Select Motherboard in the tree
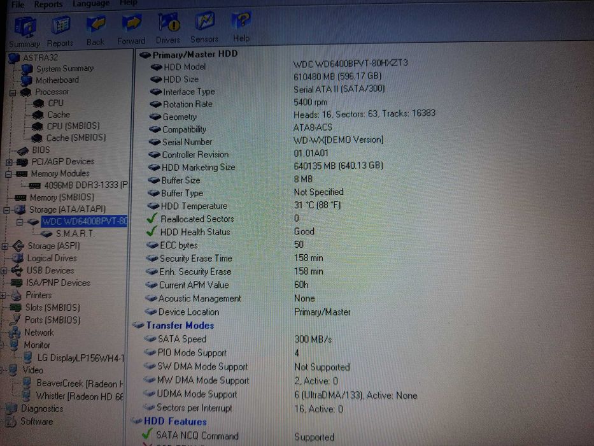This screenshot has height=446, width=594. click(x=57, y=80)
